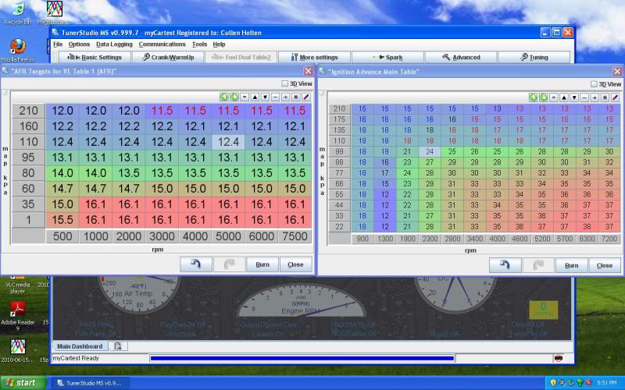This screenshot has height=390, width=625.
Task: Click the up-triangle increment icon in AFR Targets toolbar
Action: 255,97
